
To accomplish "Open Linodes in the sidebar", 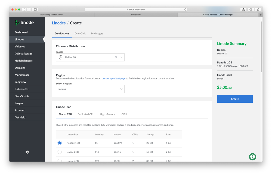I will coord(27,39).
